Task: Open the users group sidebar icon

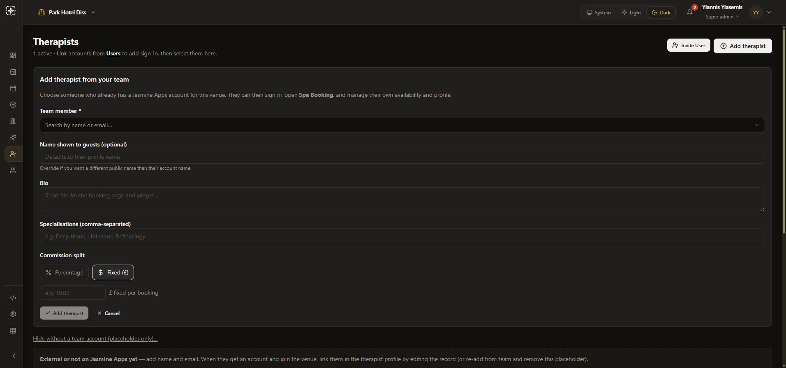Action: pos(13,170)
